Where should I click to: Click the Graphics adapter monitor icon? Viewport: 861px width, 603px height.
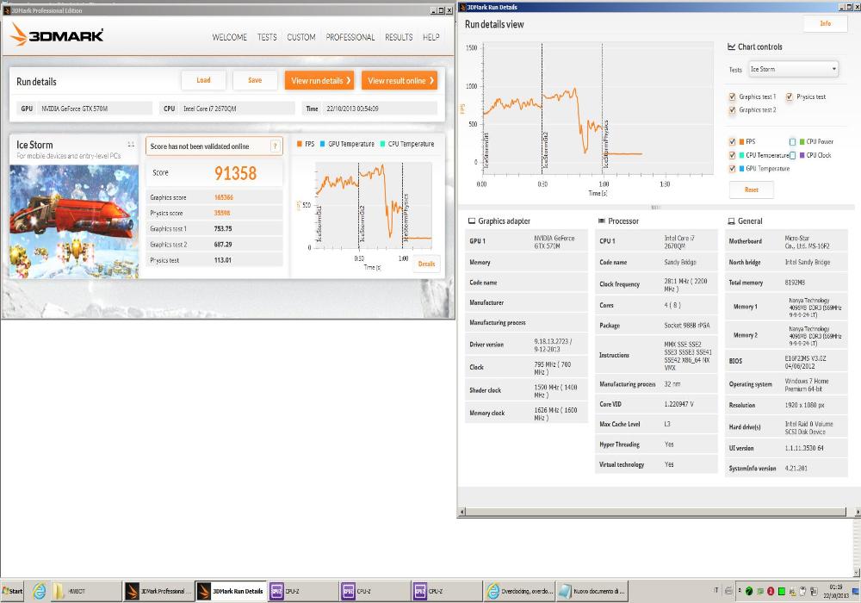coord(471,221)
